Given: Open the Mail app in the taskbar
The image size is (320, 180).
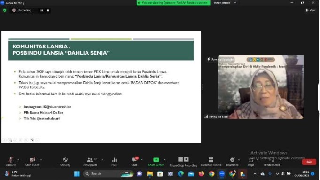Looking at the screenshot, I should click(191, 174).
